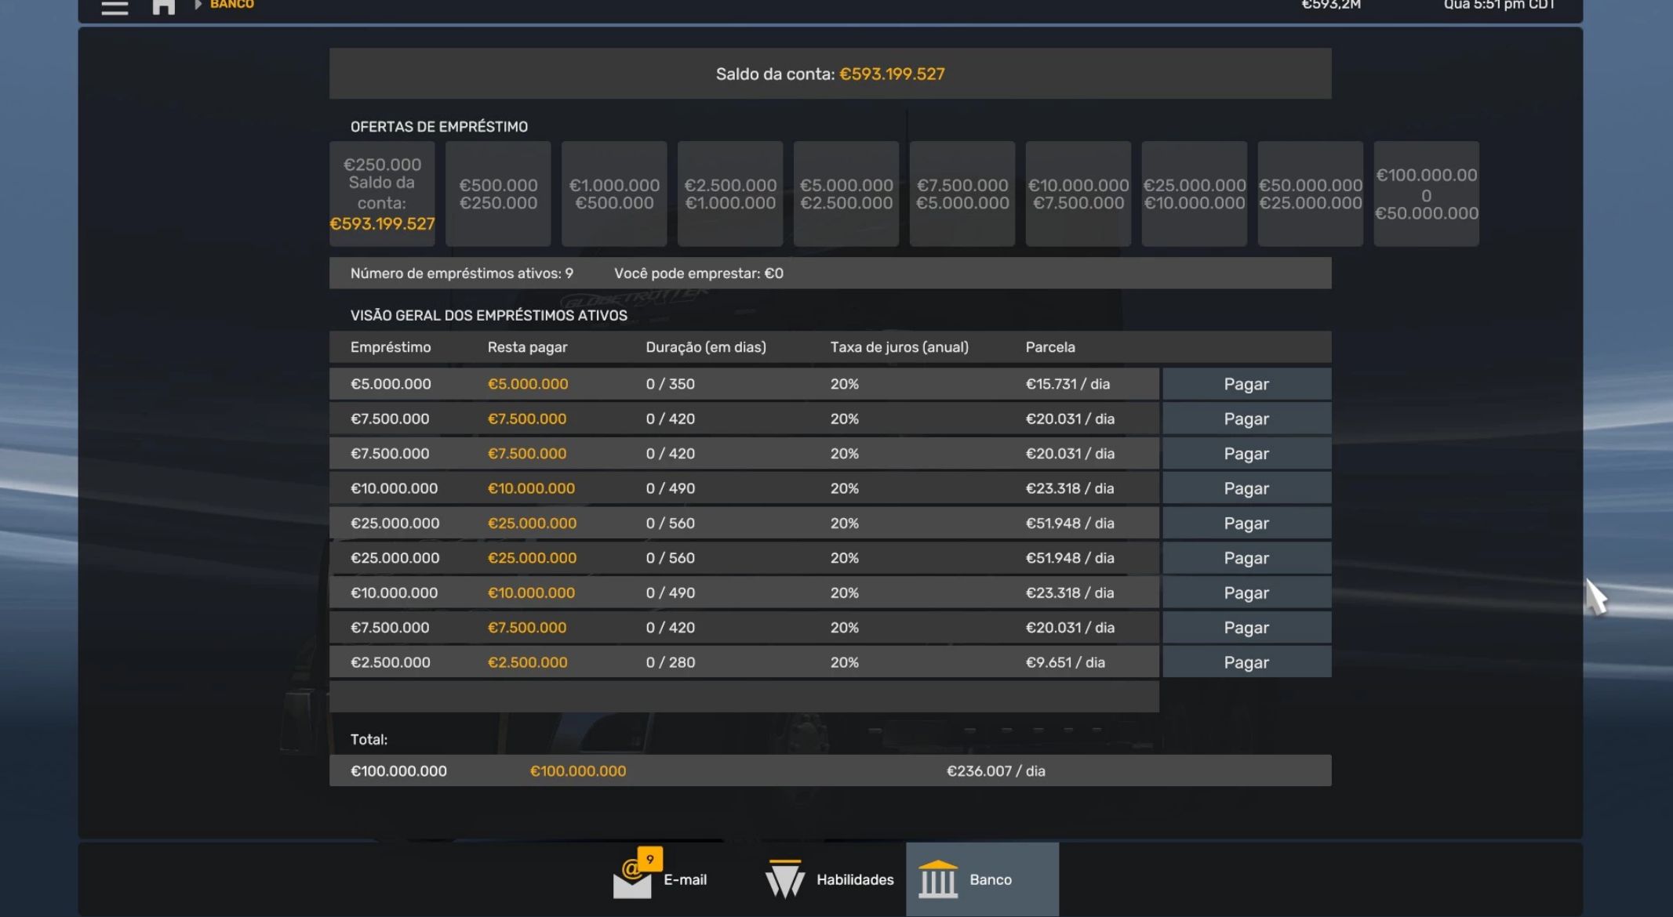Click the Pagar button for the last €7.500.000 loan
The image size is (1673, 917).
[1246, 628]
